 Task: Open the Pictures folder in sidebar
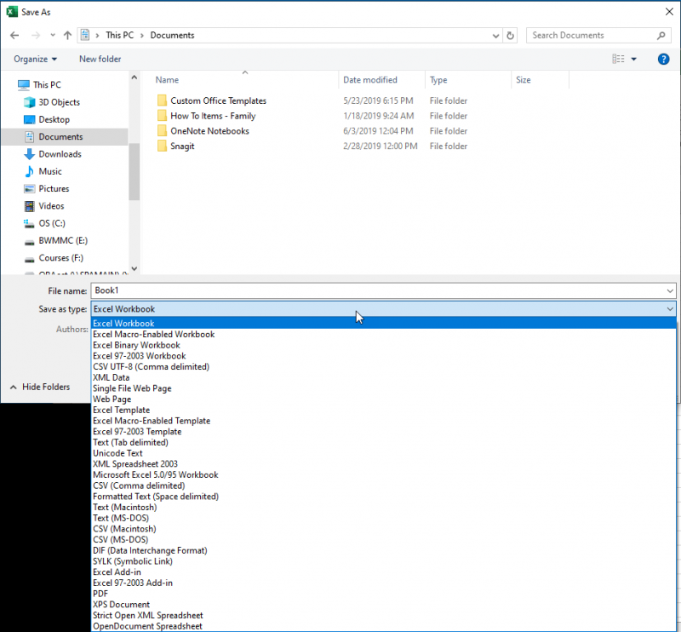54,188
